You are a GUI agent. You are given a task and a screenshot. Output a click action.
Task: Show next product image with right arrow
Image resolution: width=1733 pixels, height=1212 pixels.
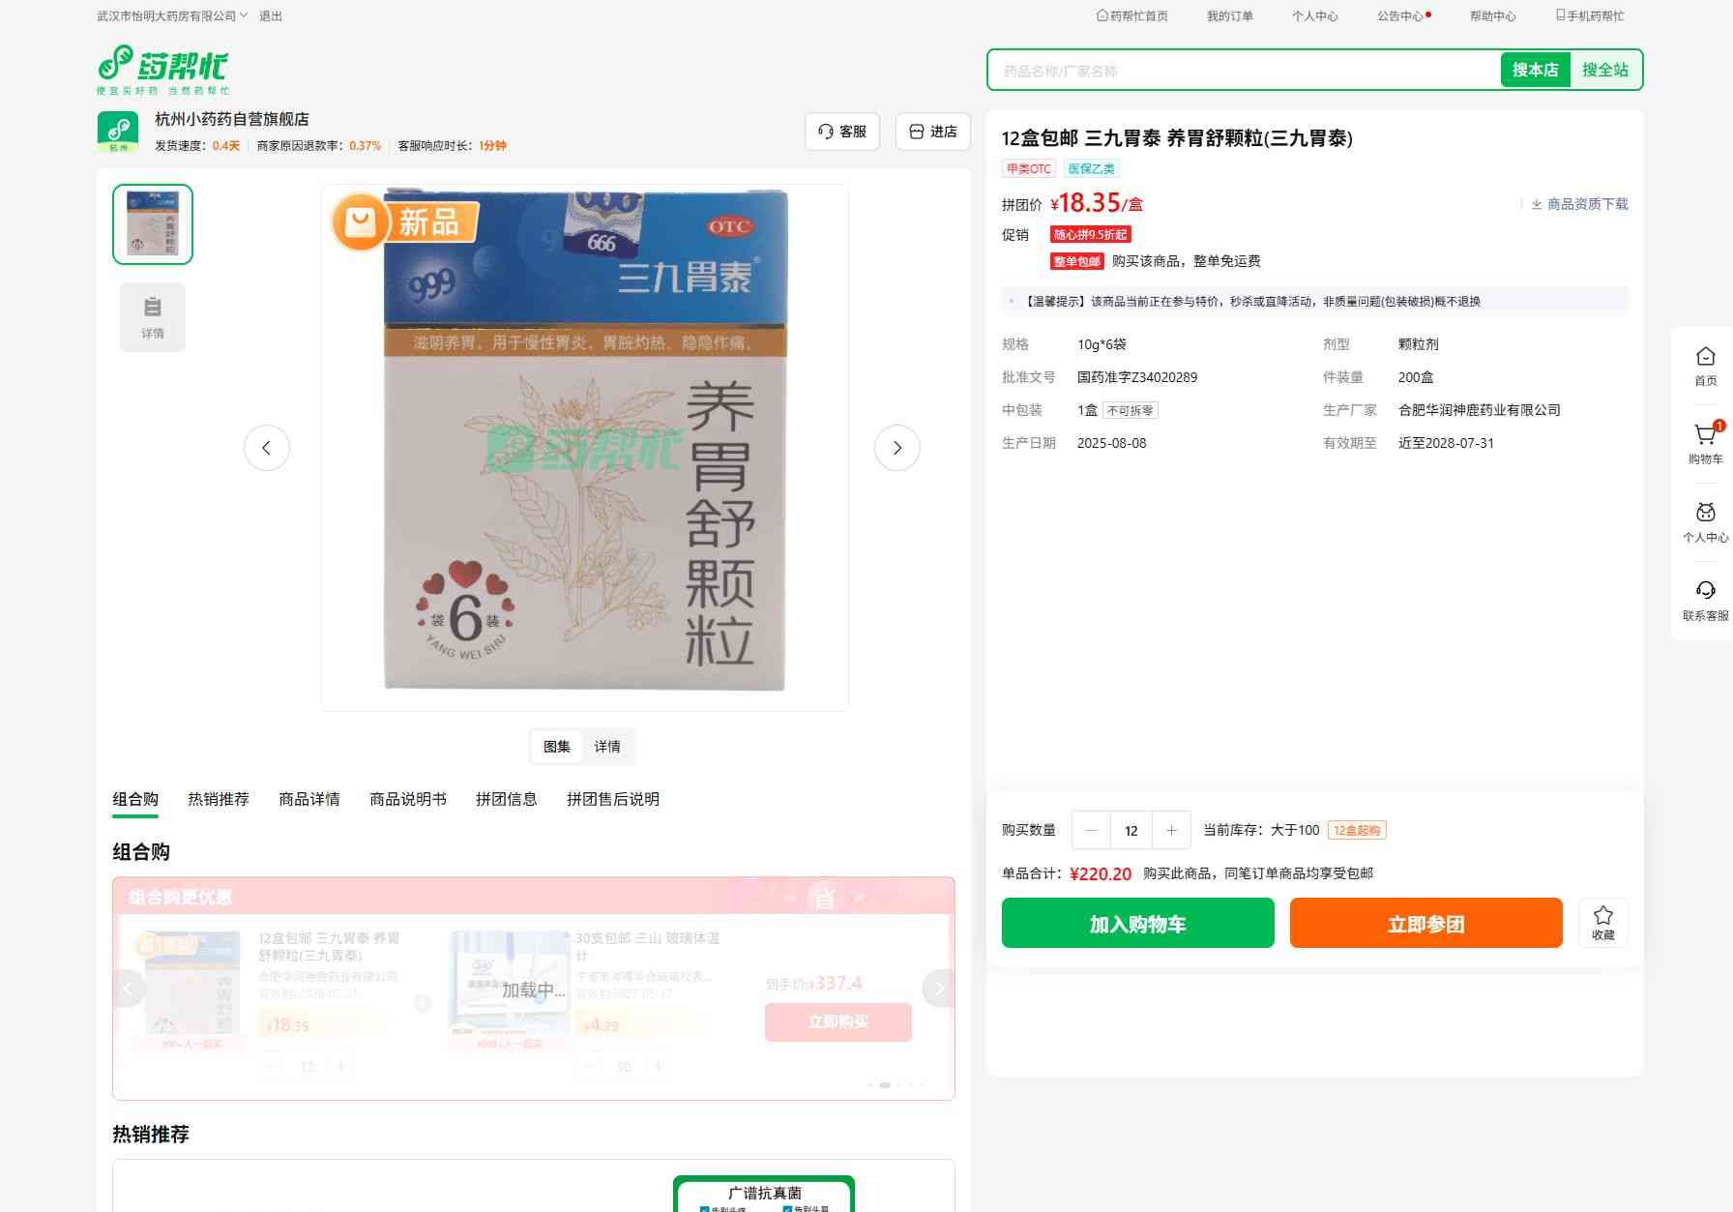click(896, 448)
